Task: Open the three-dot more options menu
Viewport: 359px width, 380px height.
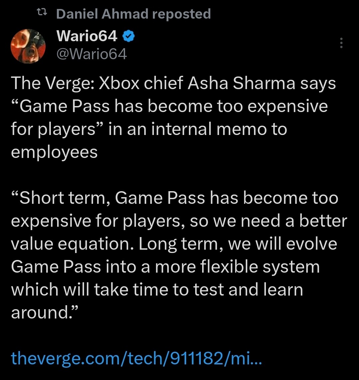Action: point(341,43)
